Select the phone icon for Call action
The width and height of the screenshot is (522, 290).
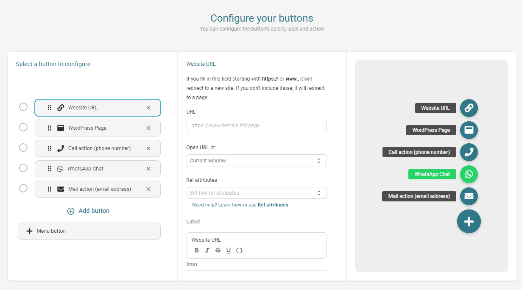(469, 152)
